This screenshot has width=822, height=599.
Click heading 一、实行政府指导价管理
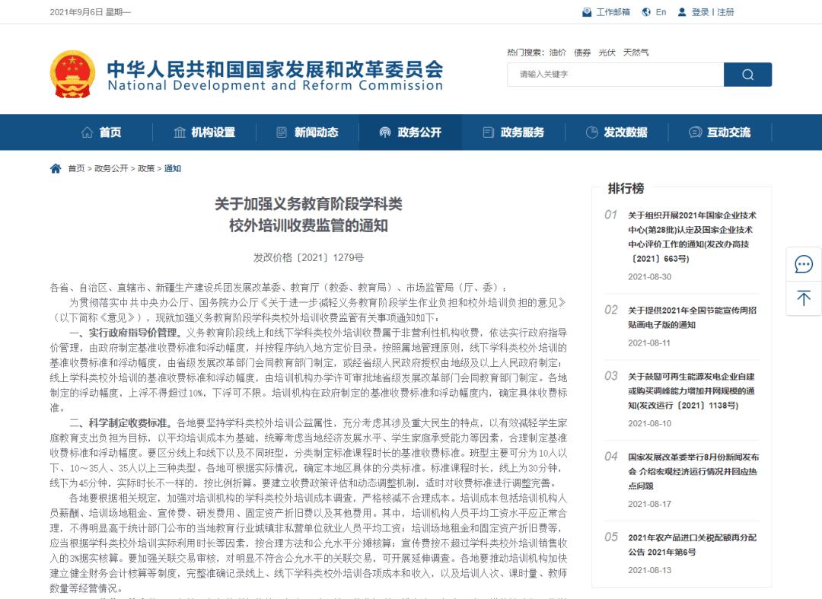(126, 333)
